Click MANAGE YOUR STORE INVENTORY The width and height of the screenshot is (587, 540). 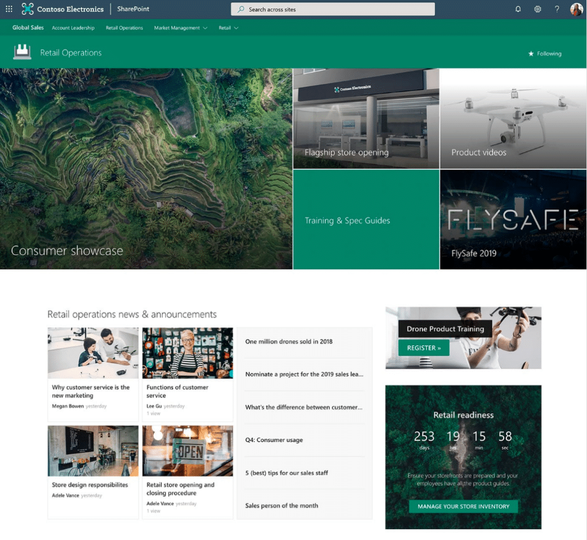coord(463,506)
